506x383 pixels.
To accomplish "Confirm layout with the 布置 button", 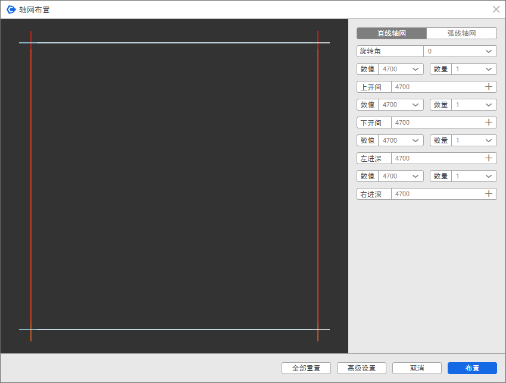I will [472, 368].
